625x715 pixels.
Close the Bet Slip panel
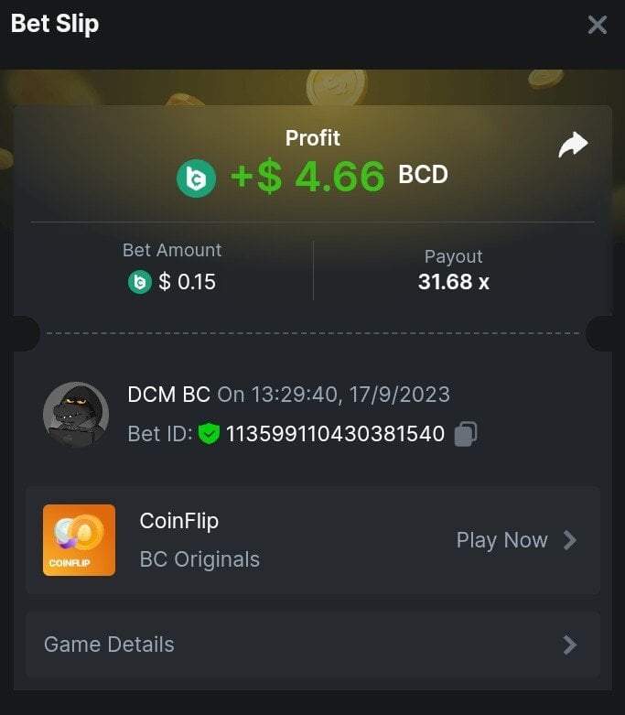598,25
